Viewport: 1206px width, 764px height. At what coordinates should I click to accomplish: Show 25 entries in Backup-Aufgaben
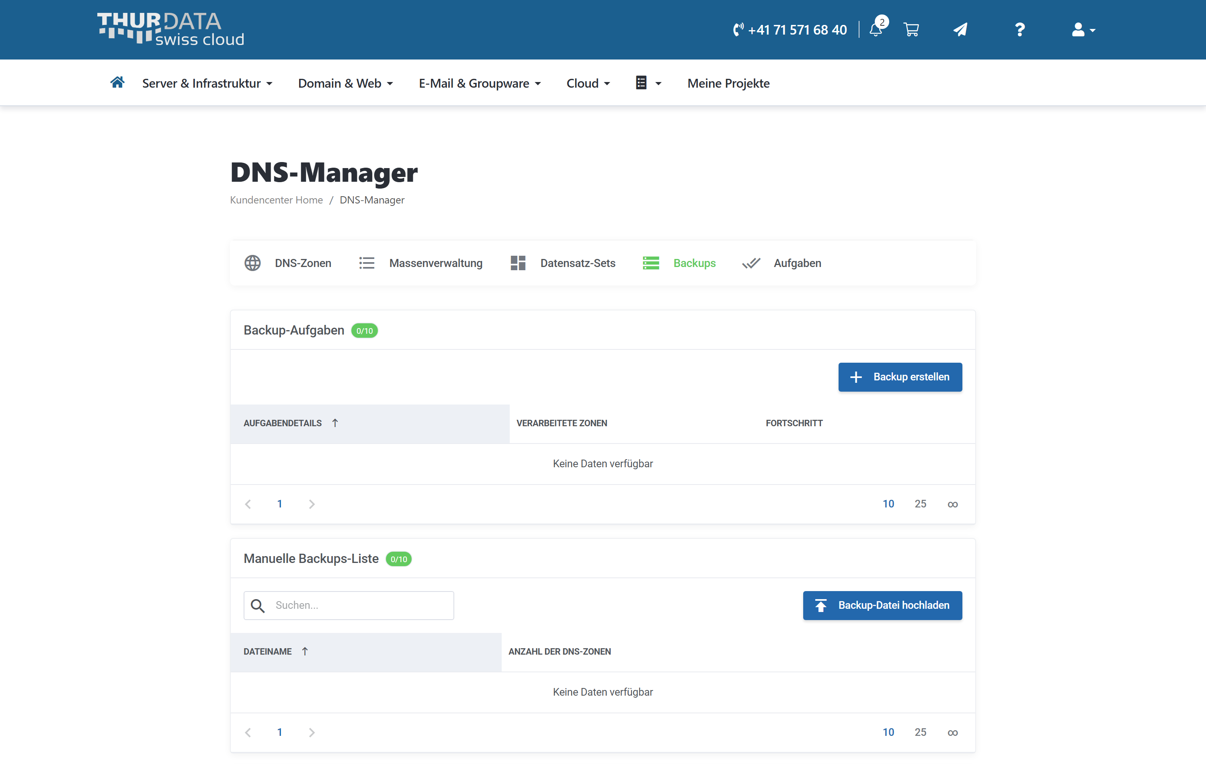point(920,504)
